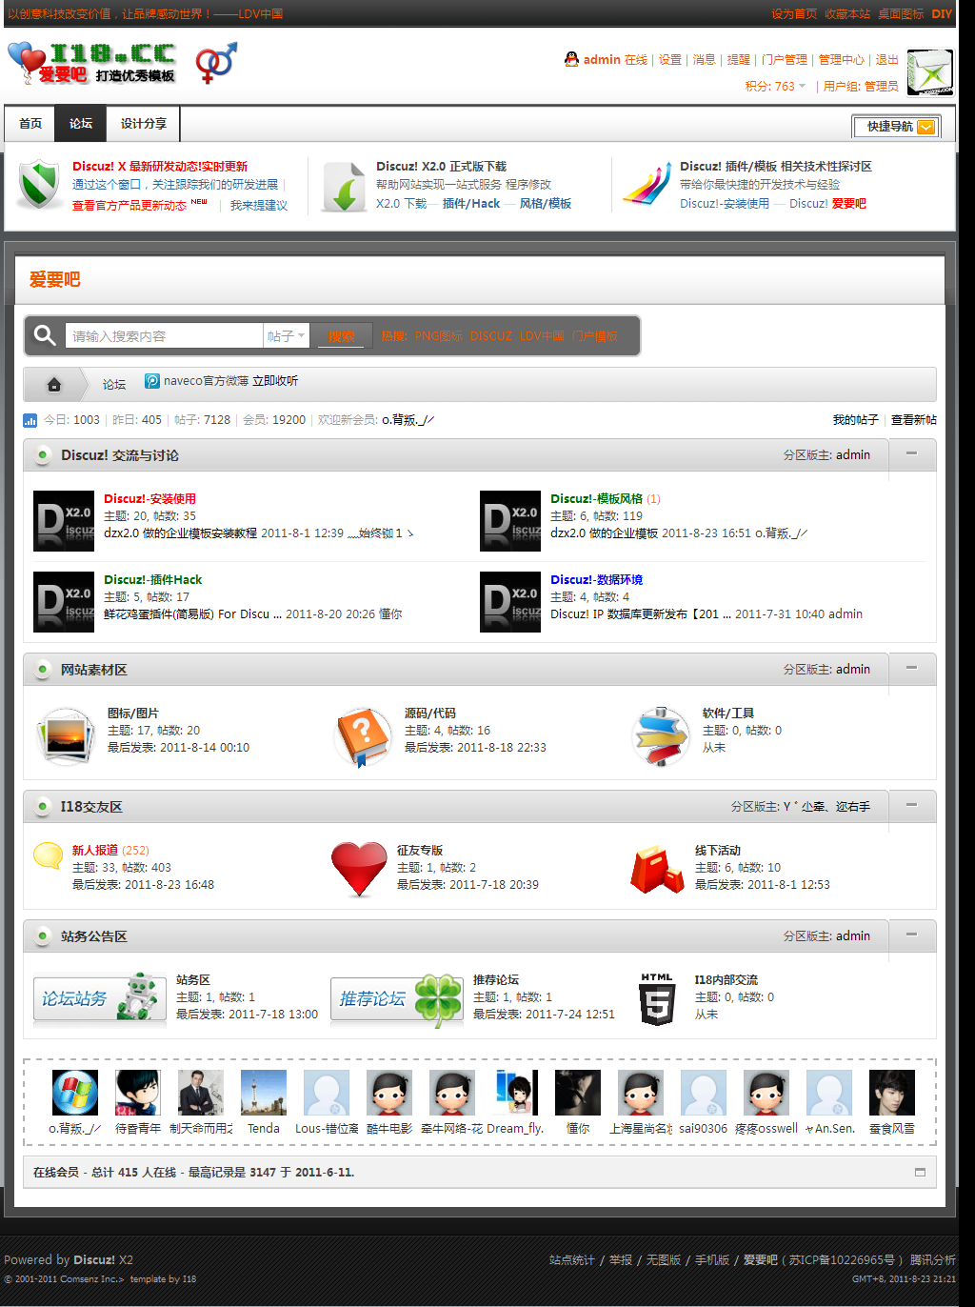This screenshot has width=975, height=1307.
Task: Switch to the 设计分享 tab
Action: pyautogui.click(x=143, y=124)
